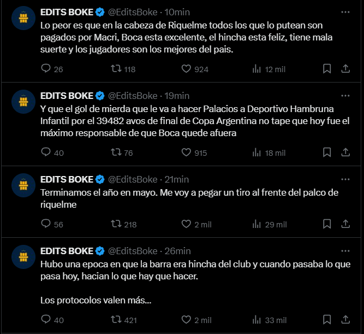
Task: Open @EditsBoke handle on the 26min tweet
Action: (133, 251)
